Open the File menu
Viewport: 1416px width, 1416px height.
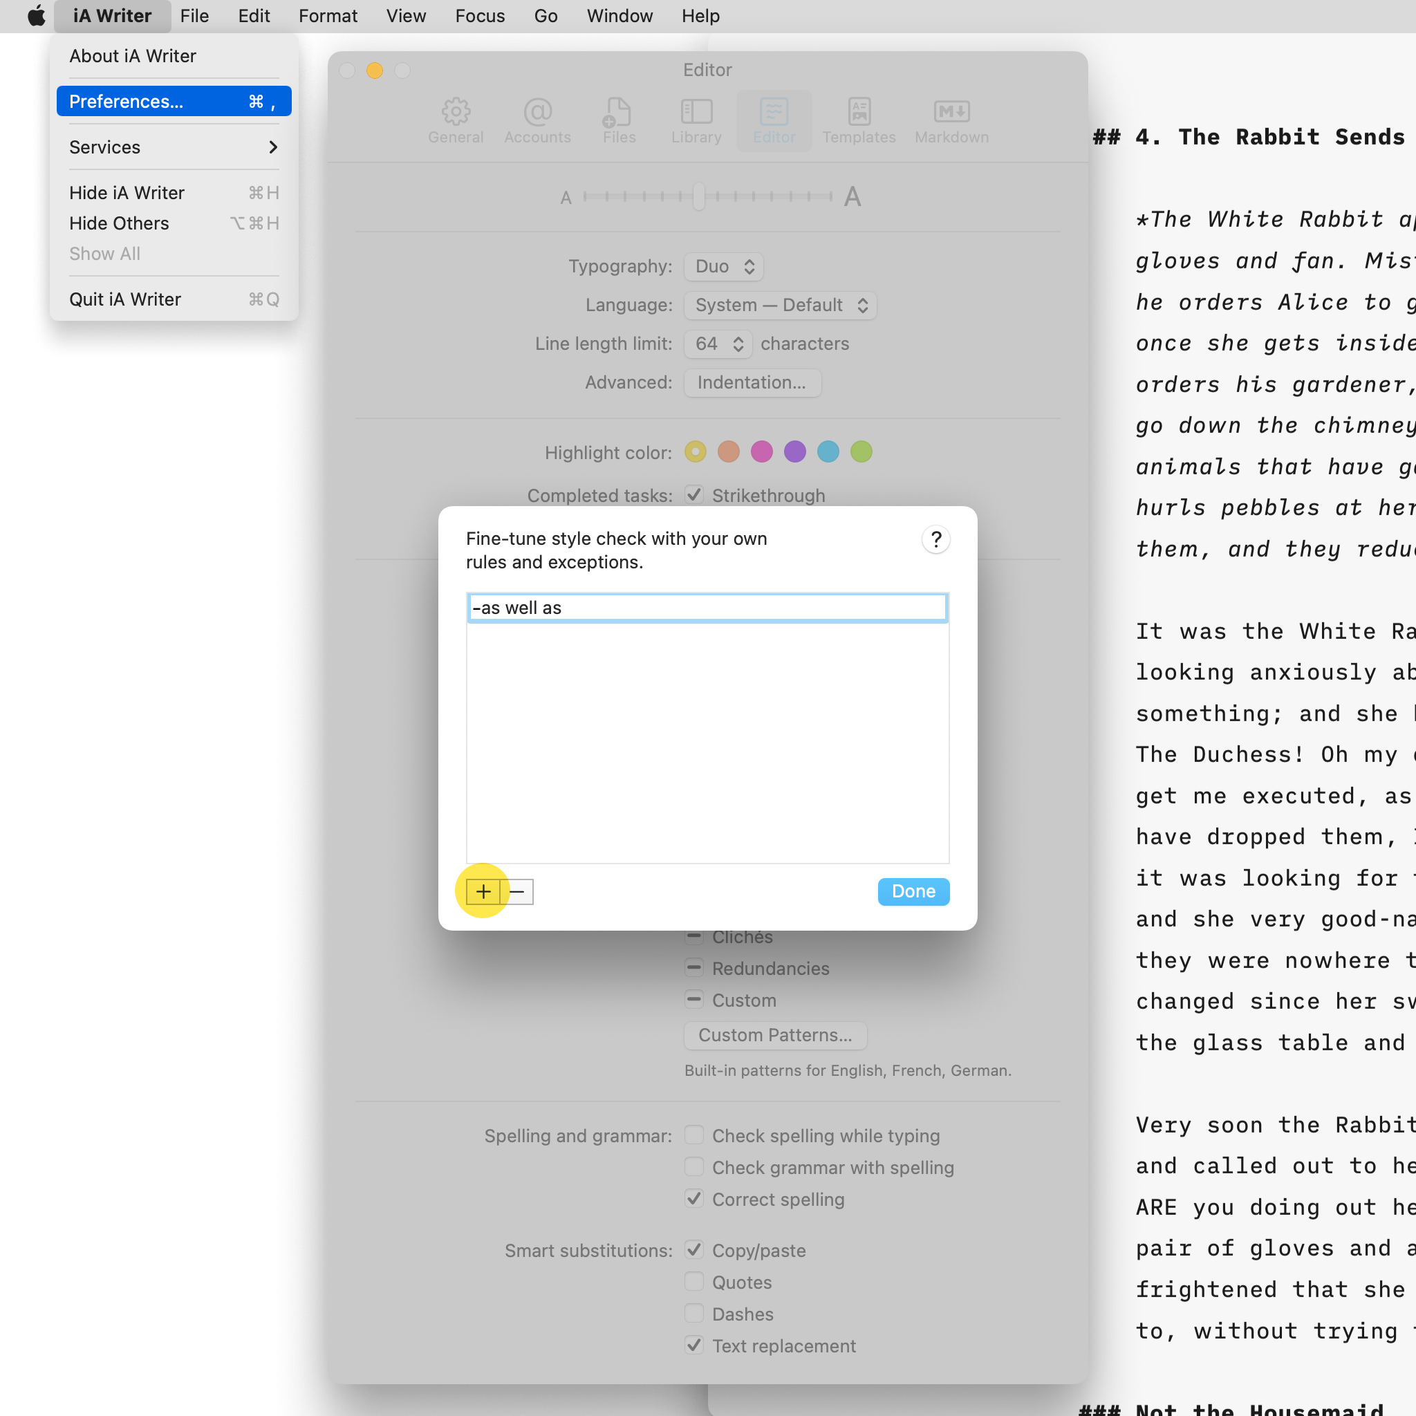coord(194,16)
